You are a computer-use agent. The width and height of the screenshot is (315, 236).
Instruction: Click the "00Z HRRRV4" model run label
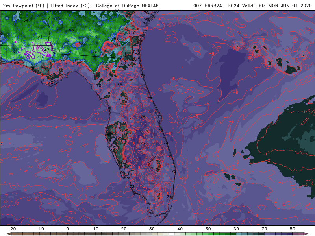[x=208, y=6]
